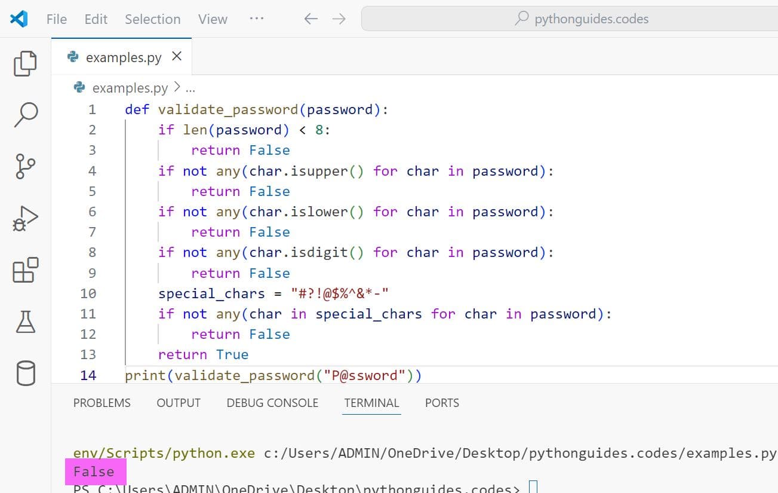The height and width of the screenshot is (493, 778).
Task: Close the examples.py editor tab
Action: point(177,56)
